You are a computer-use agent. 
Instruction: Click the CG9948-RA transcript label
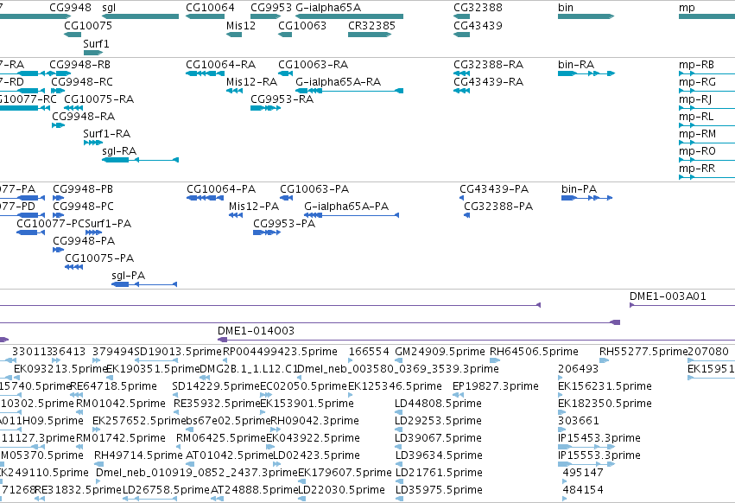(x=84, y=117)
